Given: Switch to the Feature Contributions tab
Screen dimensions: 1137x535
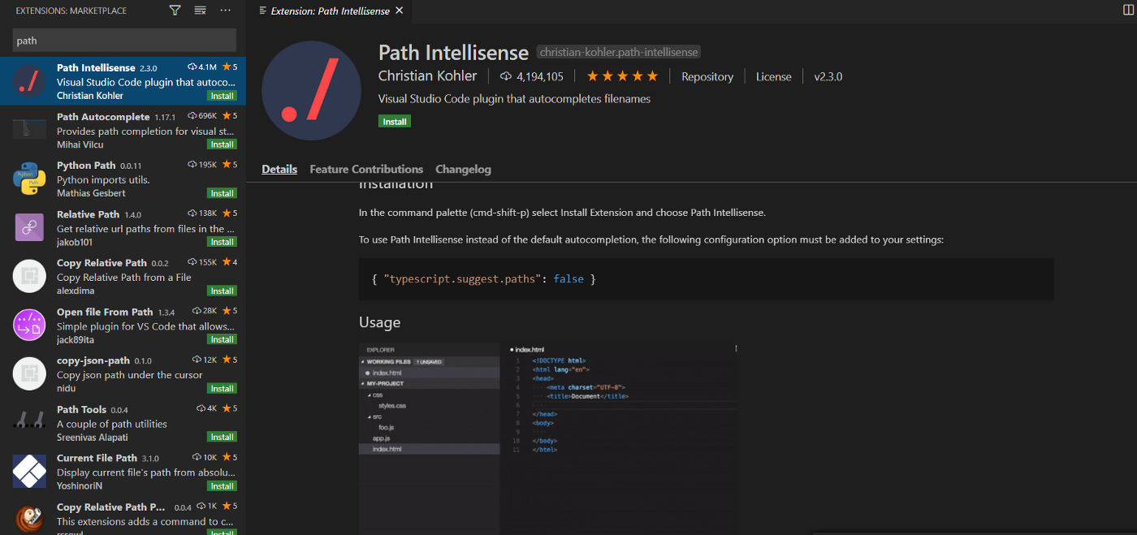Looking at the screenshot, I should click(x=366, y=169).
